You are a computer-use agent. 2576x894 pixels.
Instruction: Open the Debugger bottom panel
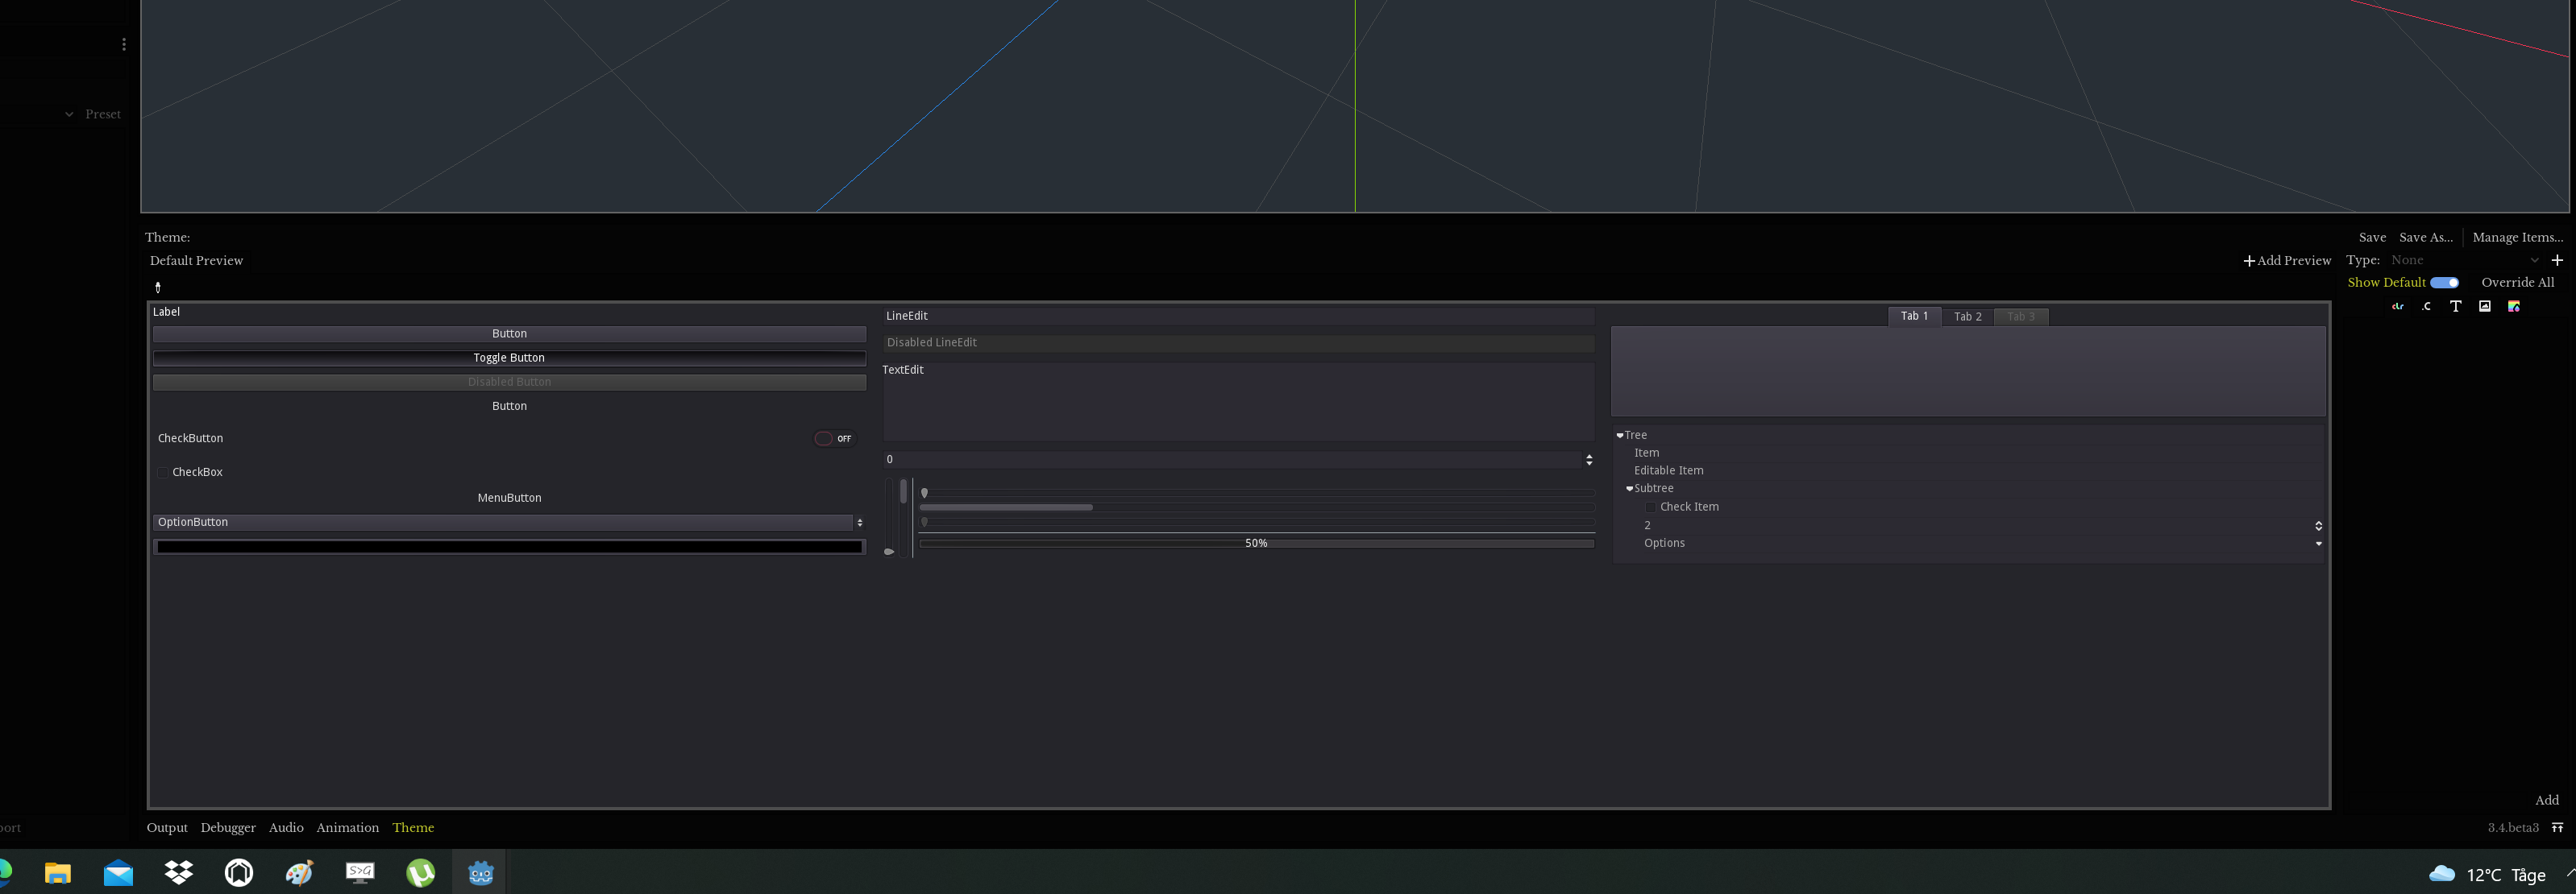point(227,827)
